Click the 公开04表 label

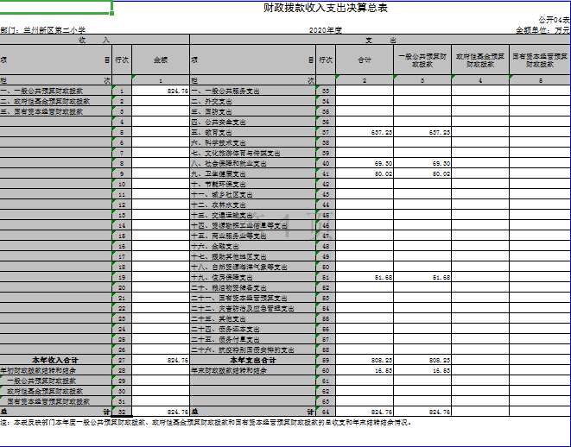554,19
